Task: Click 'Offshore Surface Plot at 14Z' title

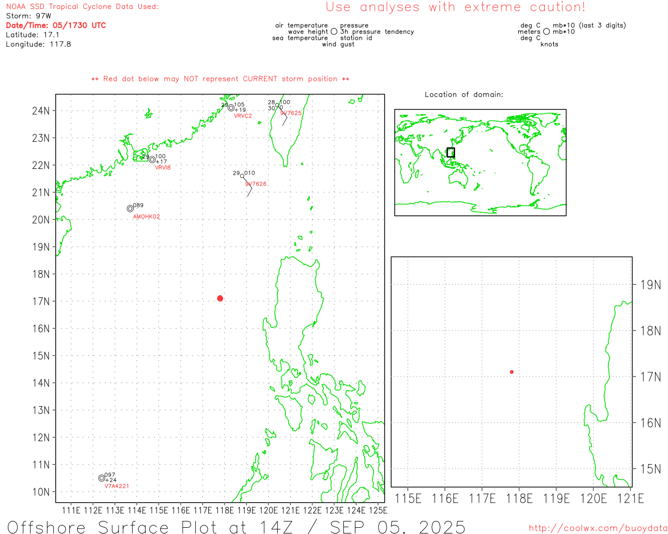Action: click(158, 527)
